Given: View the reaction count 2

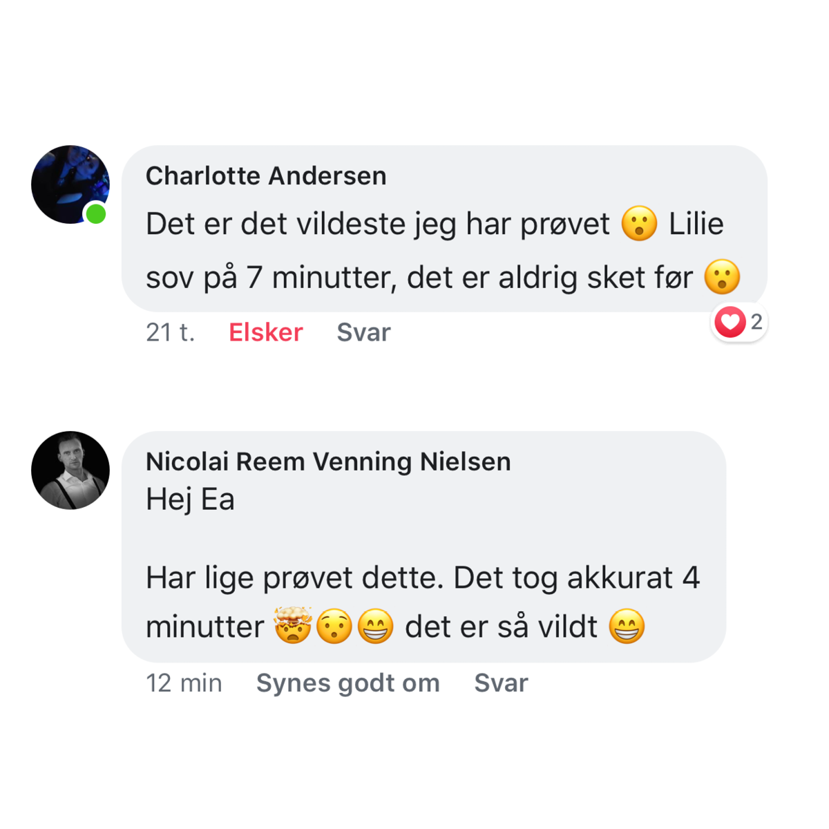Looking at the screenshot, I should coord(756,322).
